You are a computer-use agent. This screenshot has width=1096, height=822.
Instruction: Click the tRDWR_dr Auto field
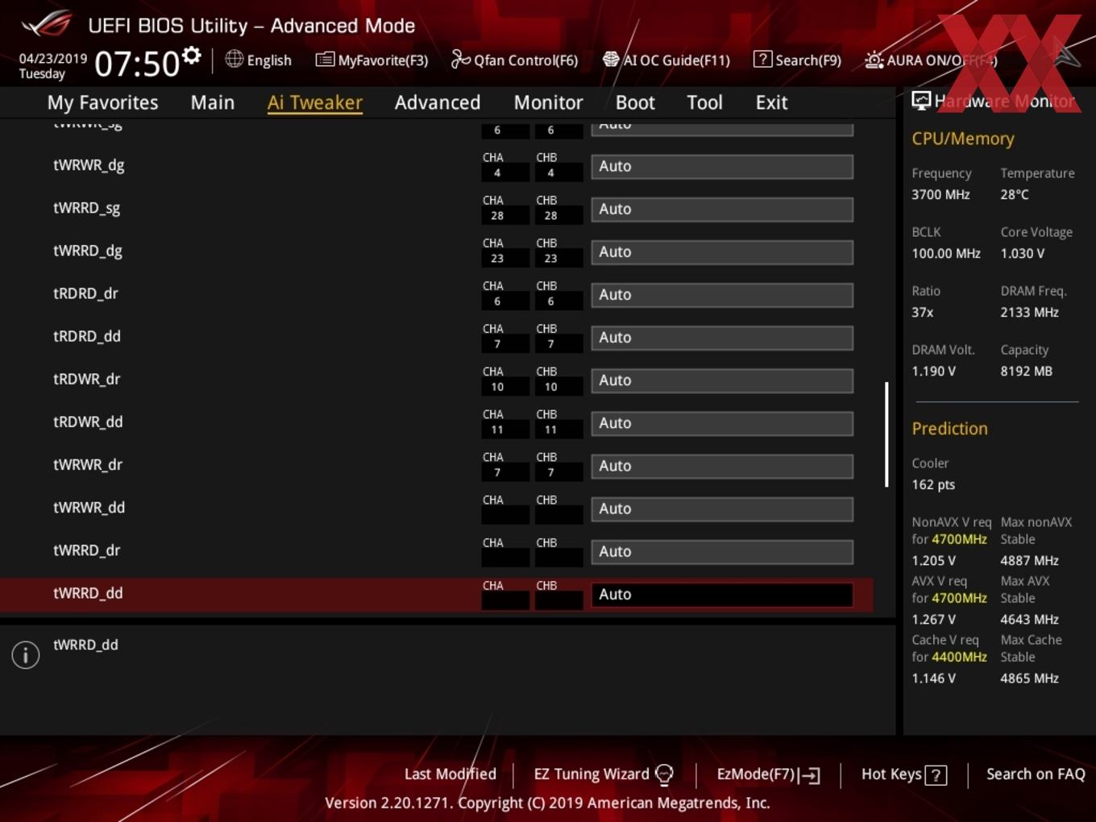click(x=722, y=380)
